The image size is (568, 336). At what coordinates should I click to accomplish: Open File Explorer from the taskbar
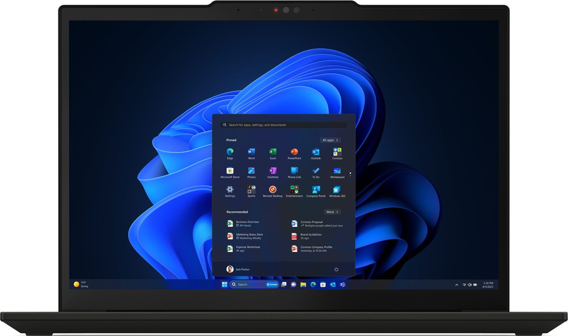pyautogui.click(x=303, y=284)
